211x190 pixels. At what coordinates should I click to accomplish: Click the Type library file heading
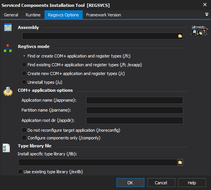point(35,146)
